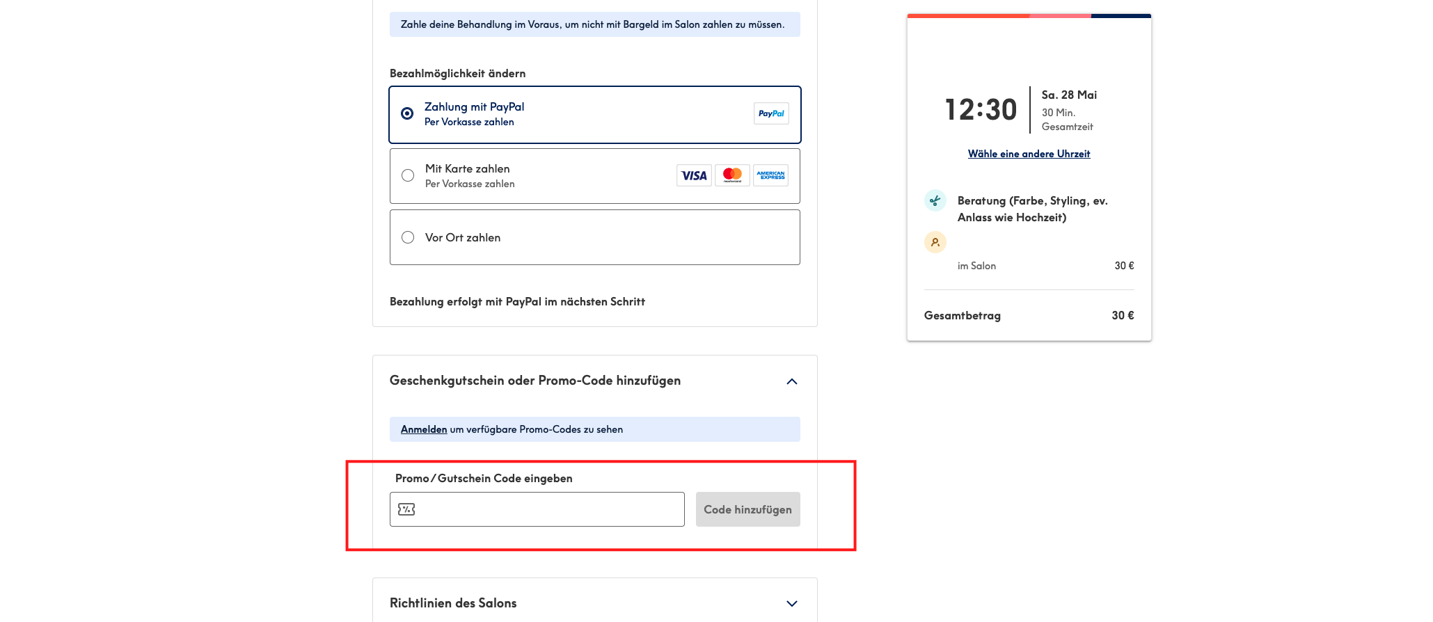
Task: Click the 12:30 appointment time
Action: 981,110
